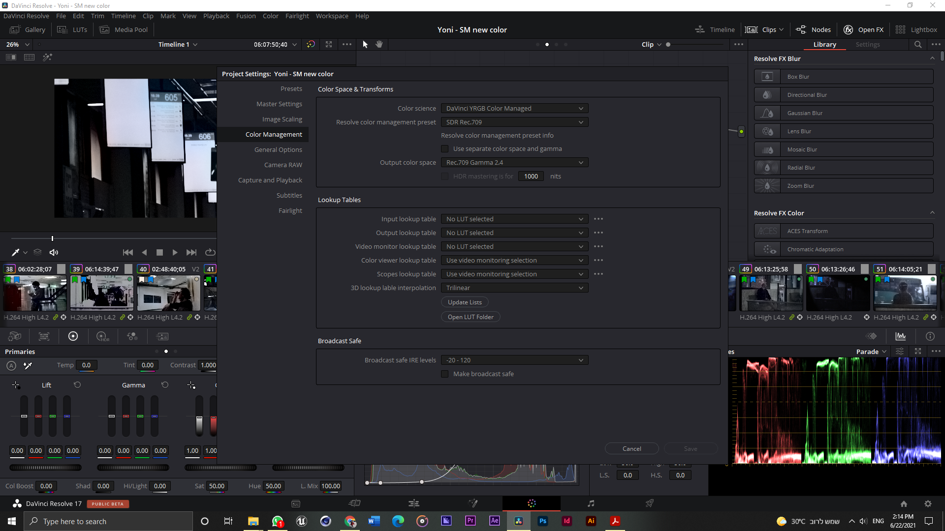This screenshot has height=531, width=945.
Task: Toggle image wipe viewer mode
Action: pos(11,58)
